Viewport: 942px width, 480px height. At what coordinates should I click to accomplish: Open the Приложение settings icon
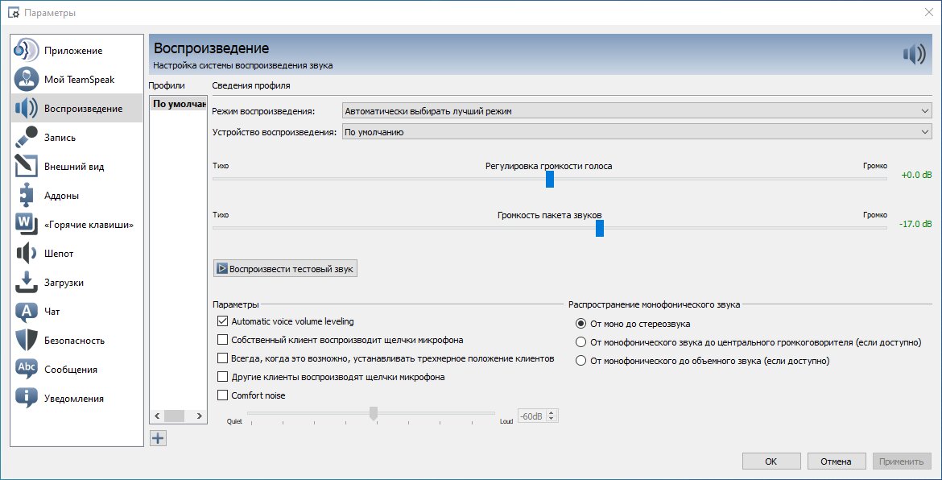pyautogui.click(x=26, y=51)
